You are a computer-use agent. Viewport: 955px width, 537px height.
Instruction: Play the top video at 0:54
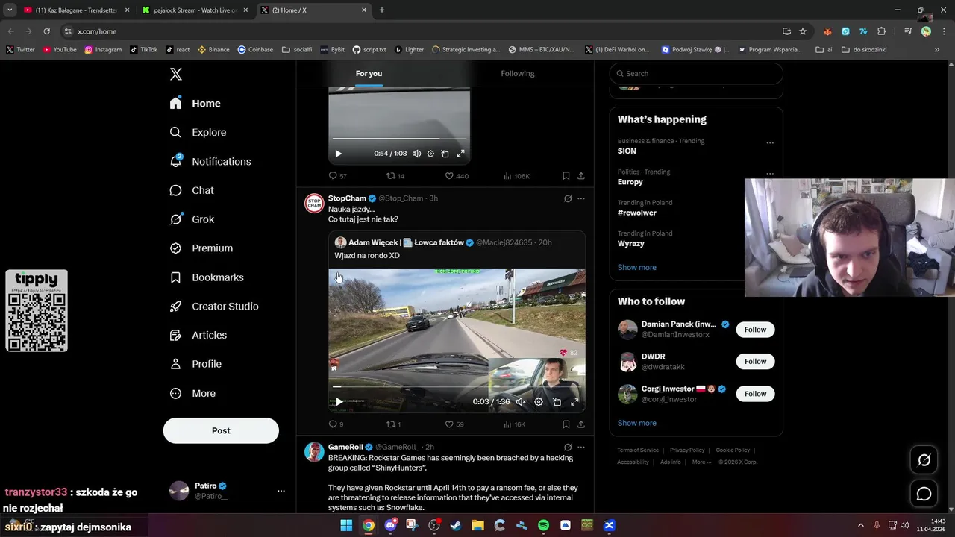[338, 154]
